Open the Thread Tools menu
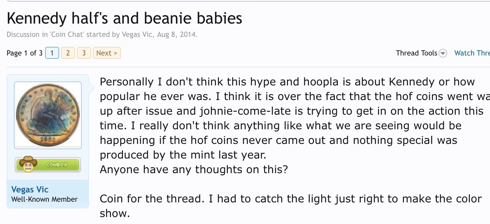This screenshot has height=224, width=490. click(417, 53)
